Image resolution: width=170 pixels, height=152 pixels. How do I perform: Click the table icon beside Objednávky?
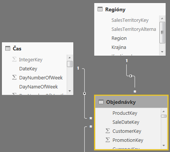101,102
